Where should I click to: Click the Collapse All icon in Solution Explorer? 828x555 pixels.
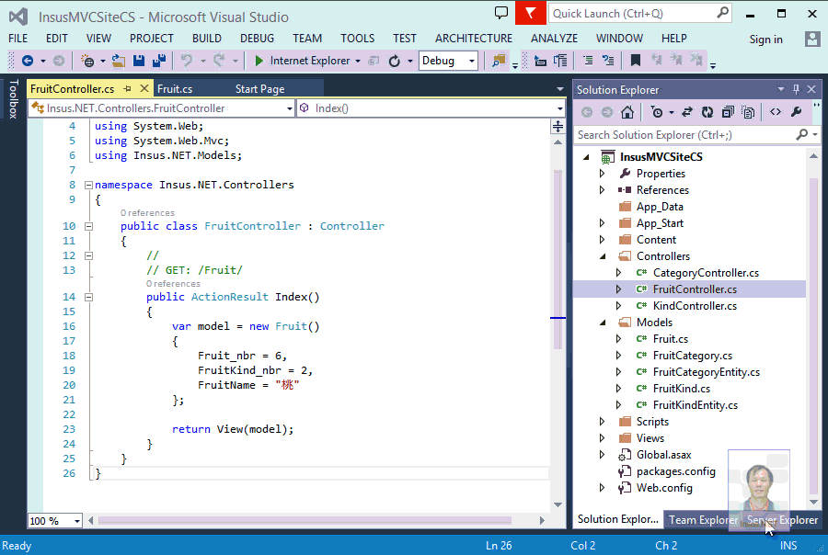tap(729, 112)
